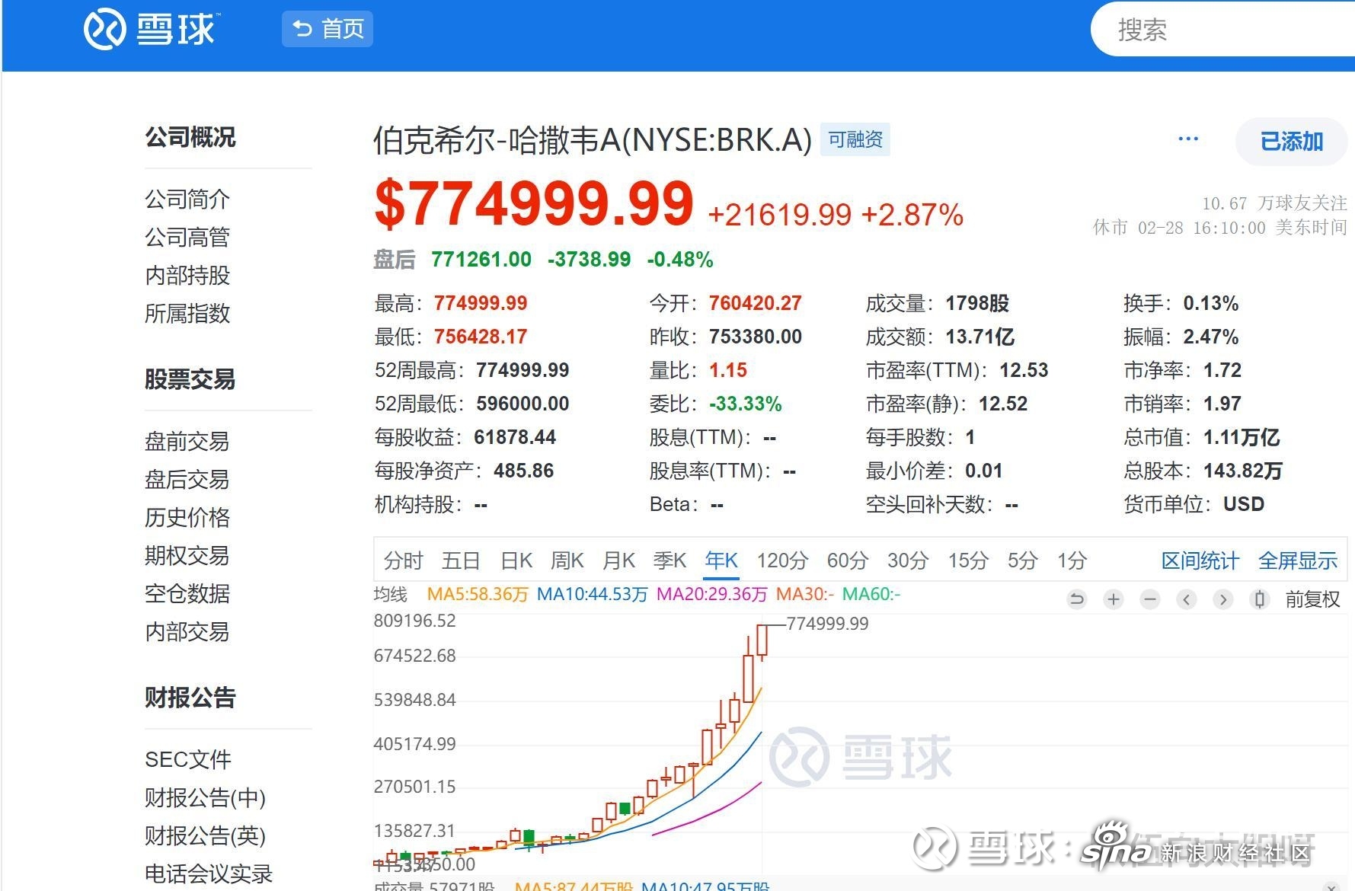The height and width of the screenshot is (891, 1355).
Task: Zoom in chart with plus icon
Action: pyautogui.click(x=1114, y=599)
